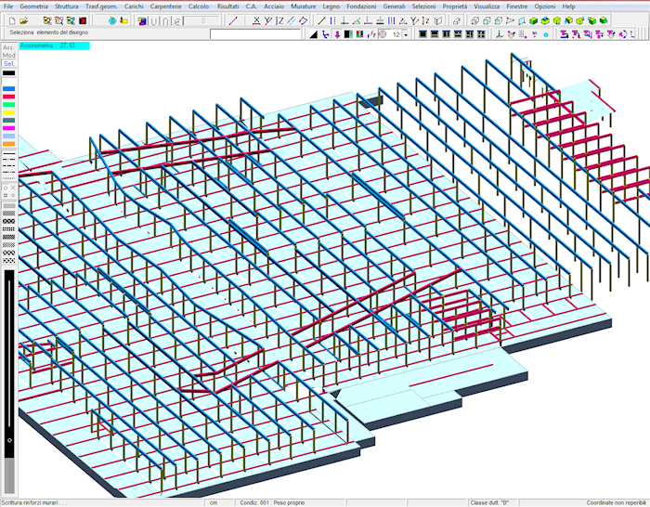Screen dimensions: 650x507
Task: Click the Classe dutt. "B" status field
Action: pyautogui.click(x=492, y=502)
